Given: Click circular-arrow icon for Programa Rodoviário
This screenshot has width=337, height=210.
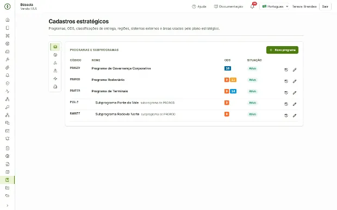Looking at the screenshot, I should 286,81.
